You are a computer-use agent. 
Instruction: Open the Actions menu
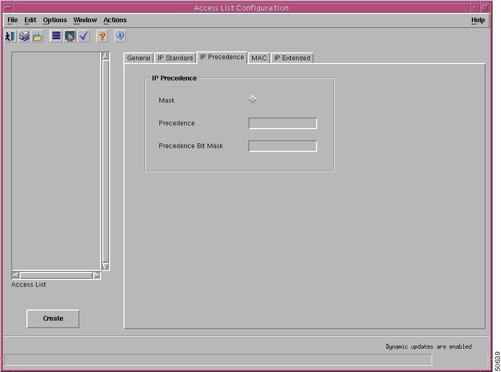coord(115,20)
